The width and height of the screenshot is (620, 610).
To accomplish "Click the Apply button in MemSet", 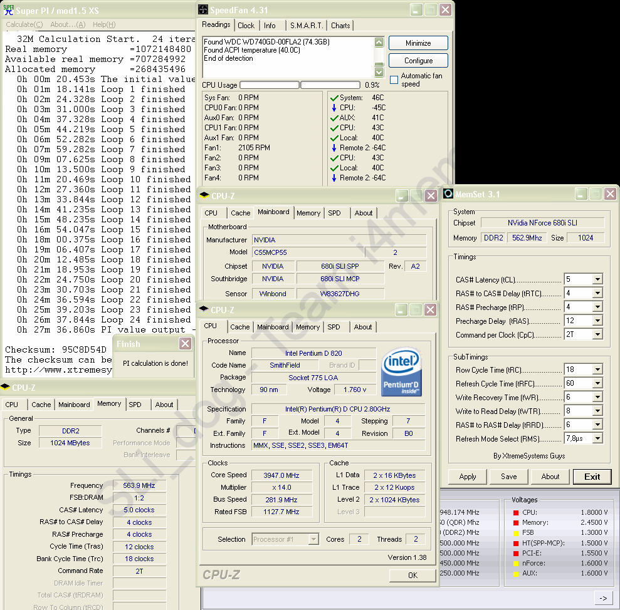I will [x=468, y=477].
